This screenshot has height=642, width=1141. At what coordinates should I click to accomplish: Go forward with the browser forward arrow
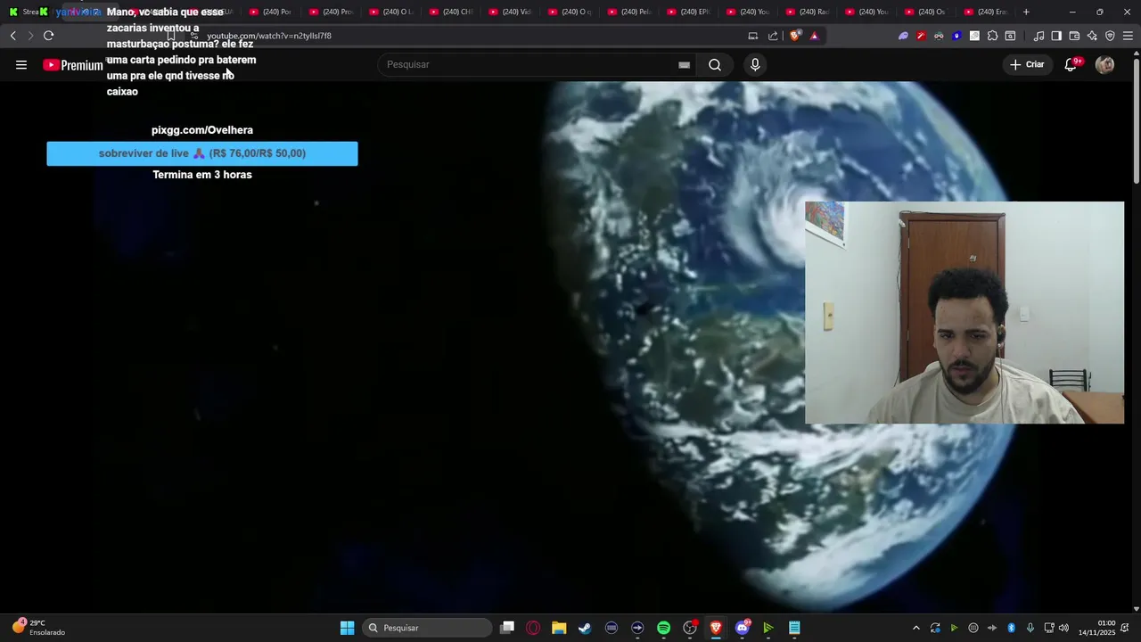[x=30, y=36]
